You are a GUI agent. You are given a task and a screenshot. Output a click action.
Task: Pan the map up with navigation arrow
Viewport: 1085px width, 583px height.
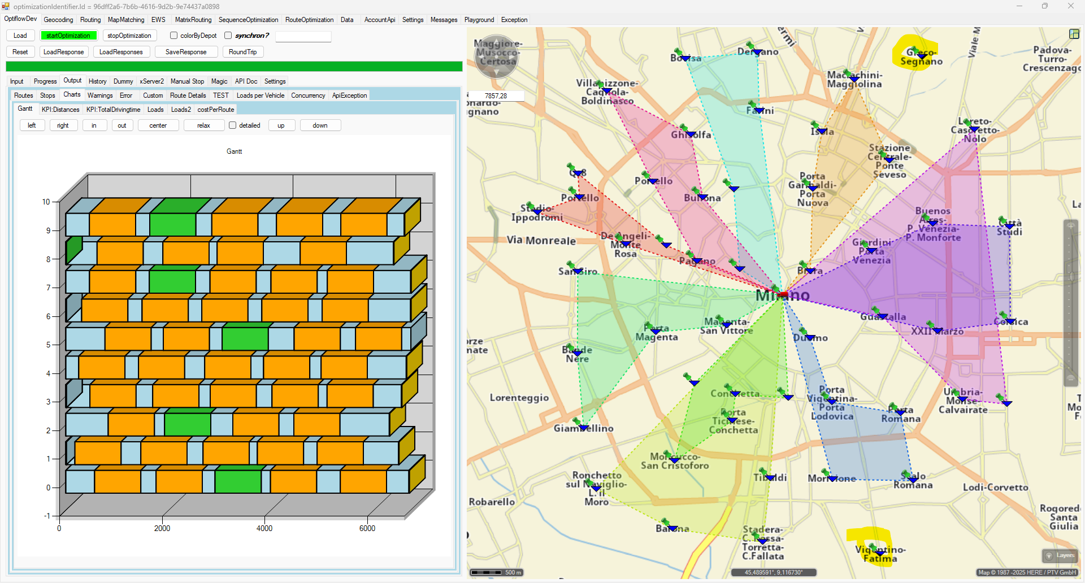click(496, 41)
